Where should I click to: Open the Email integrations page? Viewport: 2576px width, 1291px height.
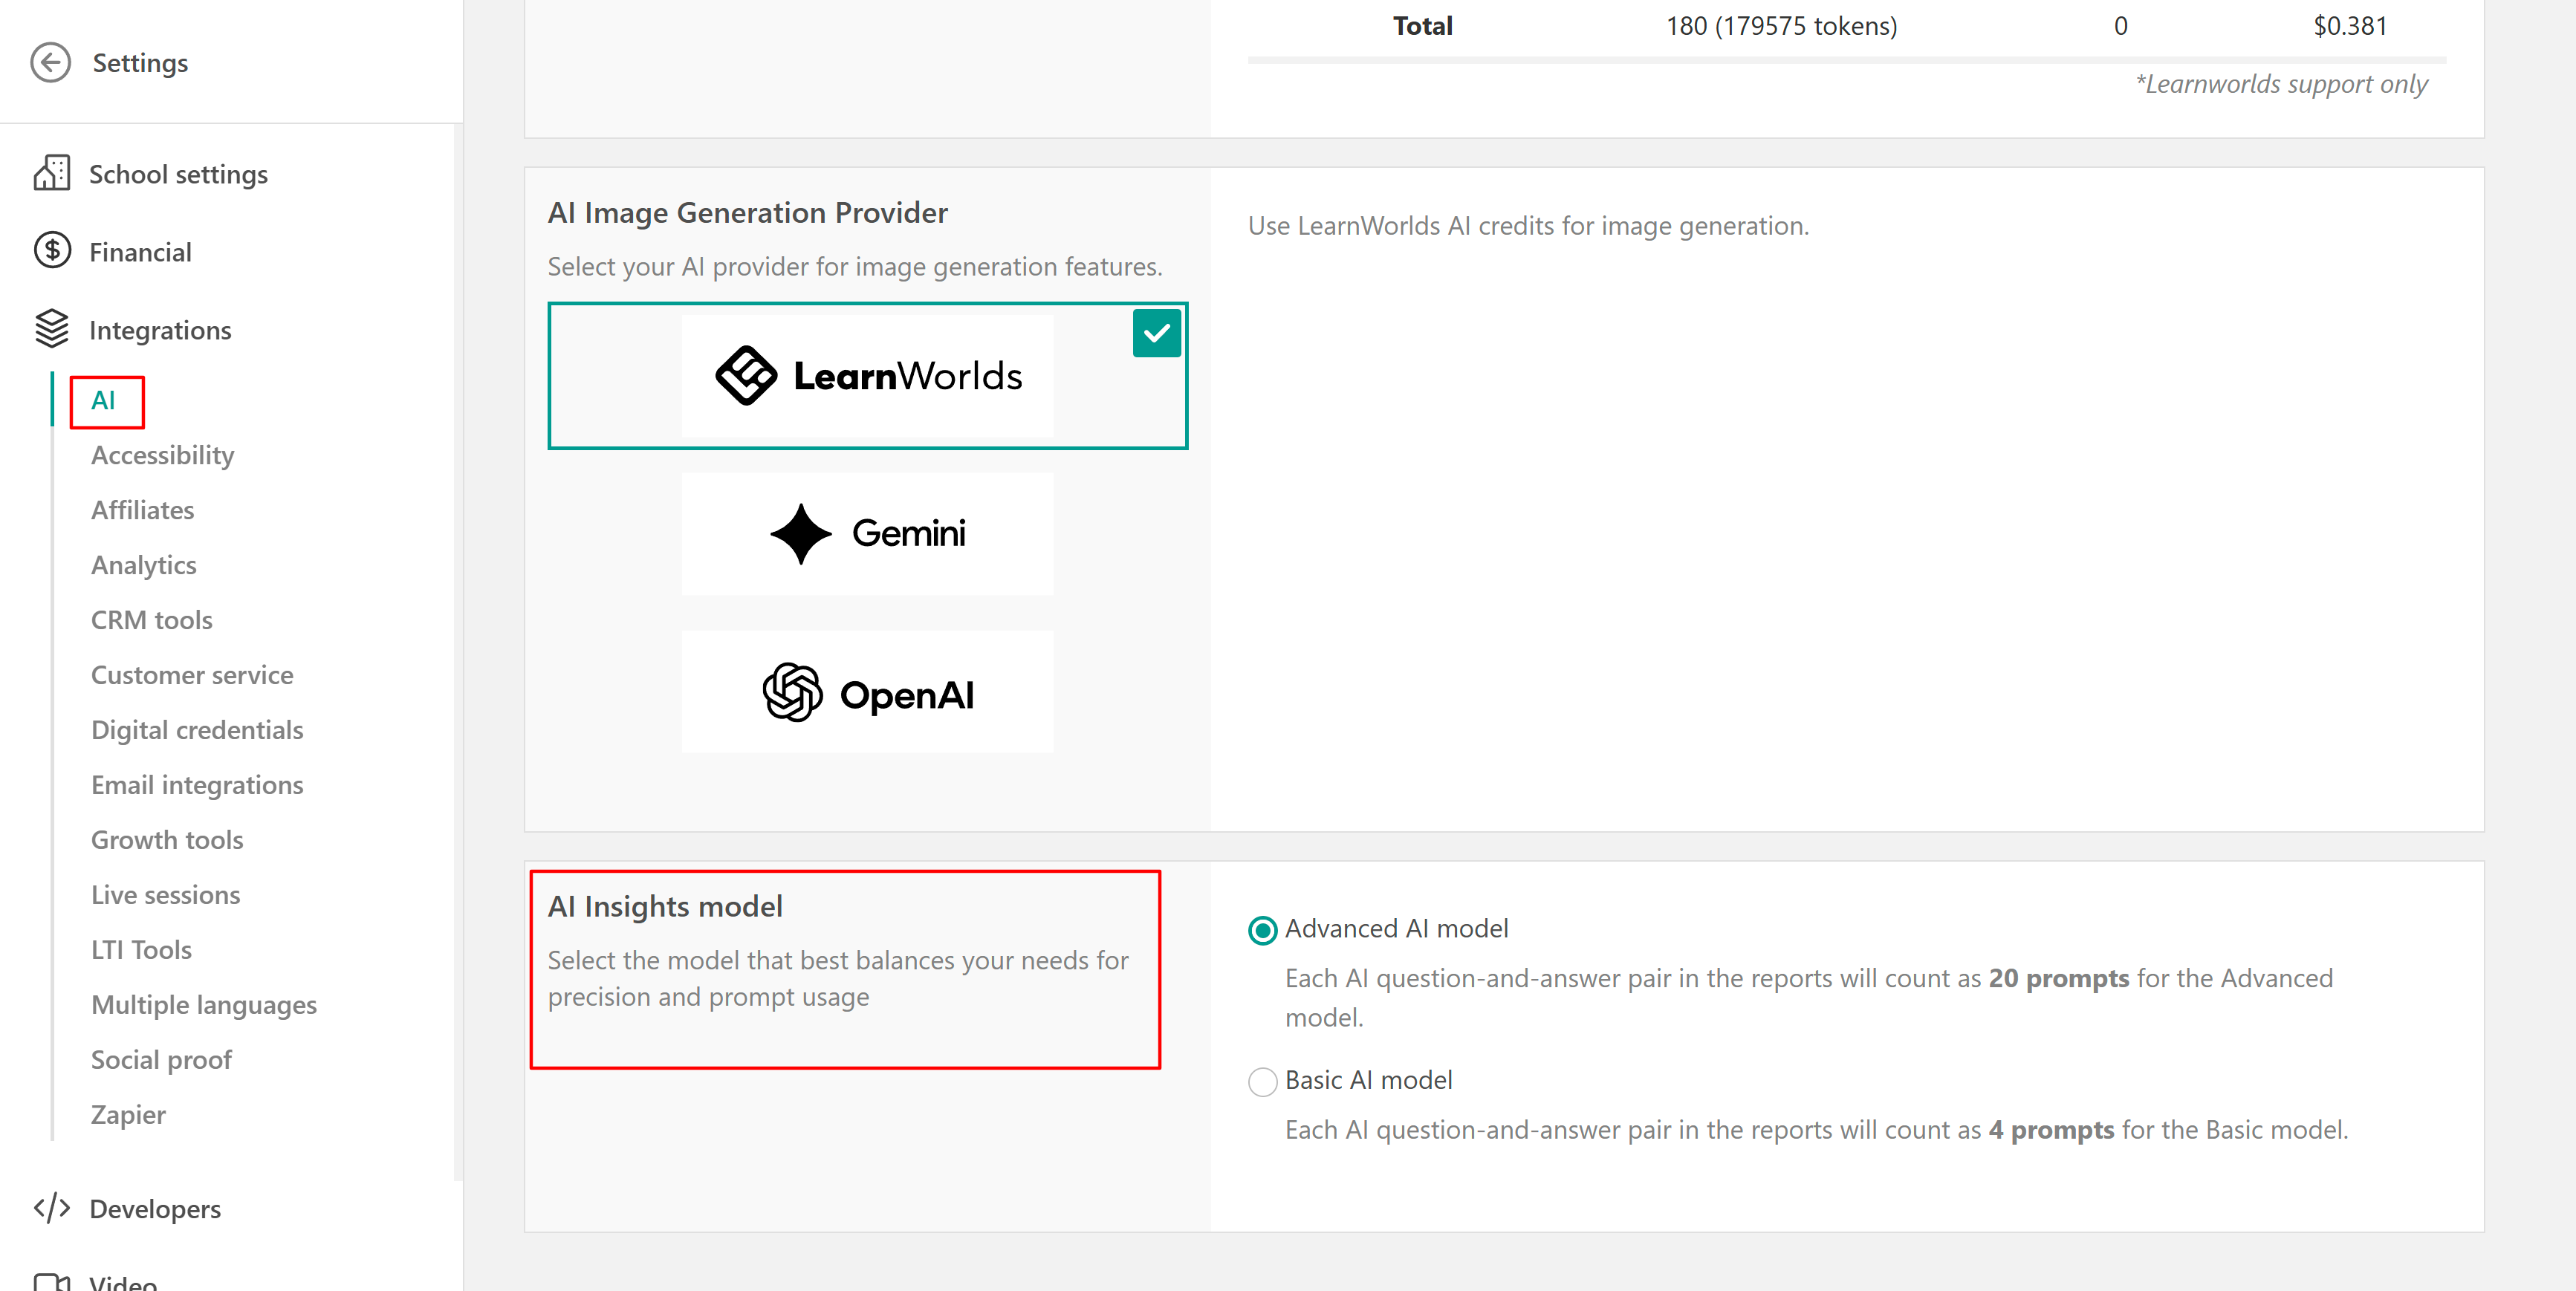click(197, 785)
